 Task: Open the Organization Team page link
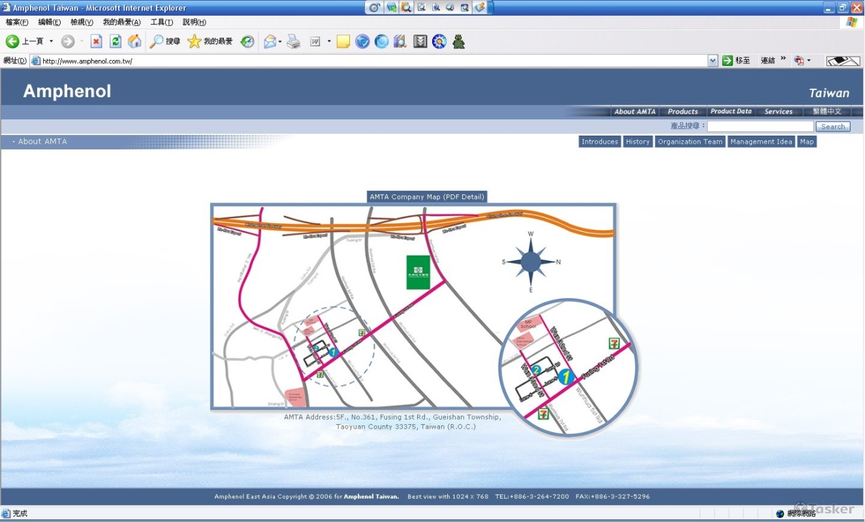point(690,142)
